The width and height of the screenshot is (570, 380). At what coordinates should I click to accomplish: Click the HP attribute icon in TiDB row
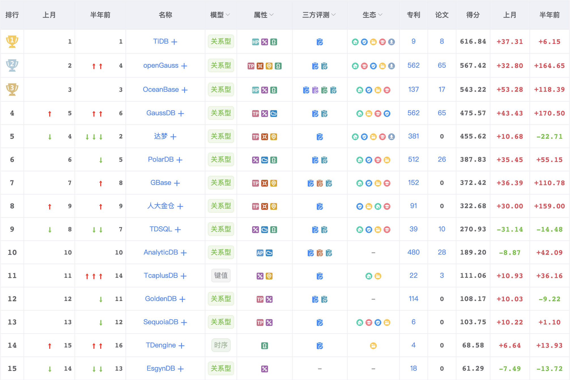[x=256, y=42]
